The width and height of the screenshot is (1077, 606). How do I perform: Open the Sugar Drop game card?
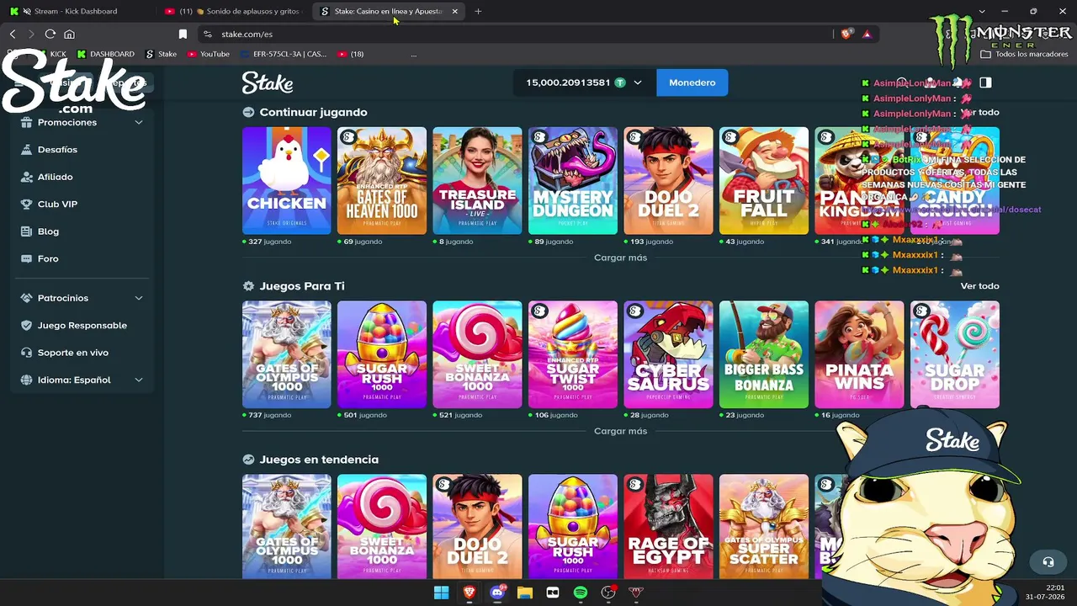pyautogui.click(x=955, y=354)
